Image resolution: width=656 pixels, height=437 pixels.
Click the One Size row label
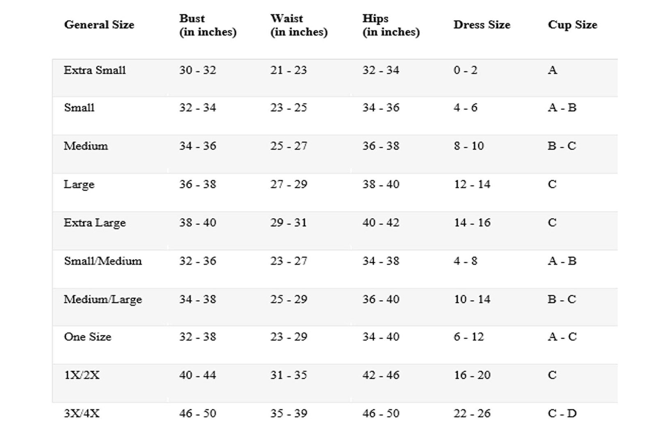pos(88,337)
